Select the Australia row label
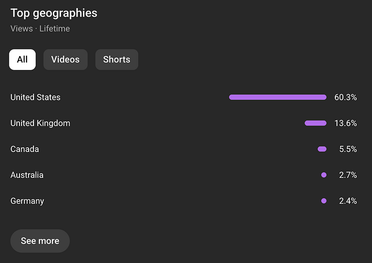This screenshot has width=372, height=263. (27, 175)
